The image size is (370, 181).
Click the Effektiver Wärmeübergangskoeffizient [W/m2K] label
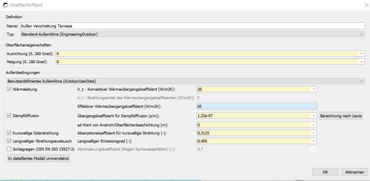(x=119, y=107)
